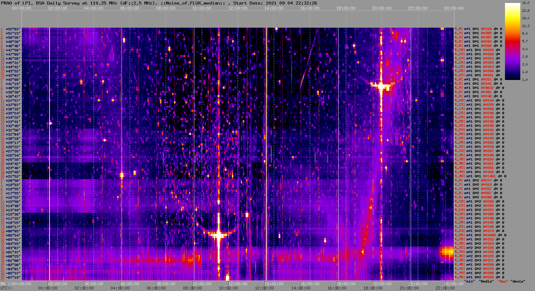This screenshot has width=535, height=291.
Task: Click the bright cross-shaped source near +40°28'
Action: coord(381,86)
